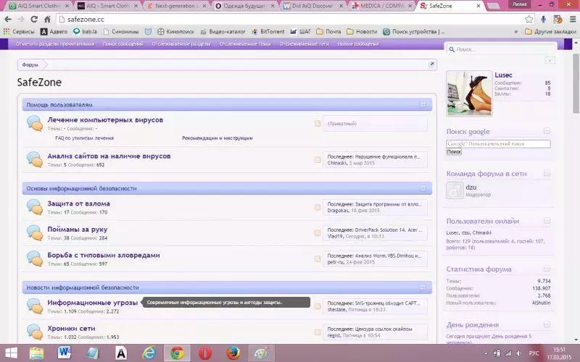
Task: Collapse the Помощь пользователям category
Action: click(x=423, y=104)
